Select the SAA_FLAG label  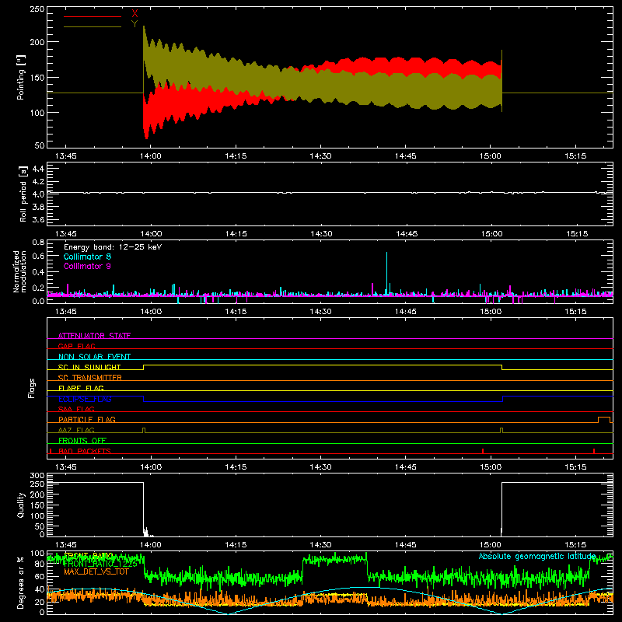[x=76, y=409]
